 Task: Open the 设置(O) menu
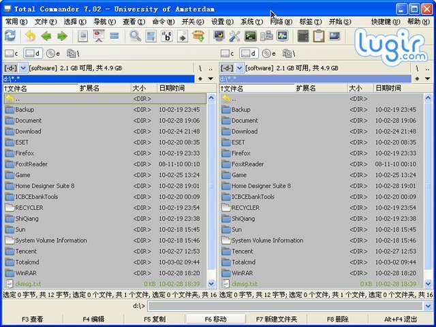pyautogui.click(x=222, y=22)
